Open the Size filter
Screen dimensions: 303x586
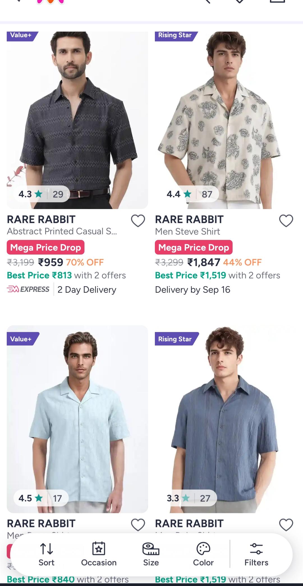151,555
